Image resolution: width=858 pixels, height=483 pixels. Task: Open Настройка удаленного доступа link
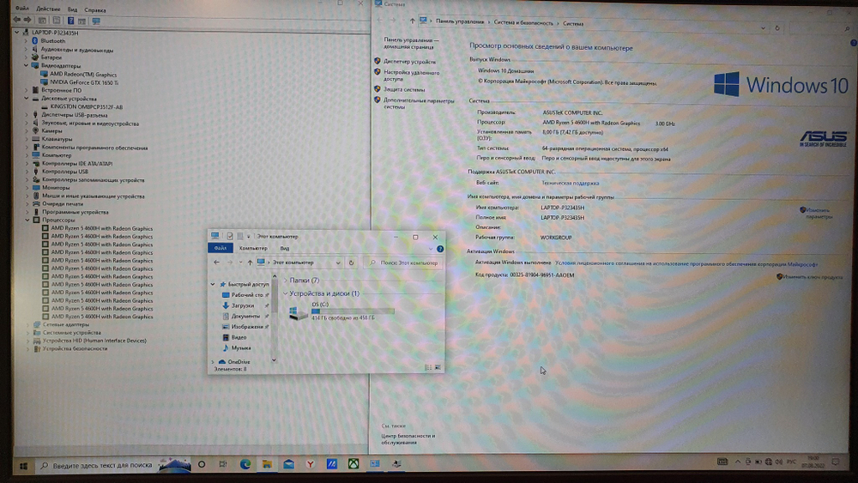point(411,75)
